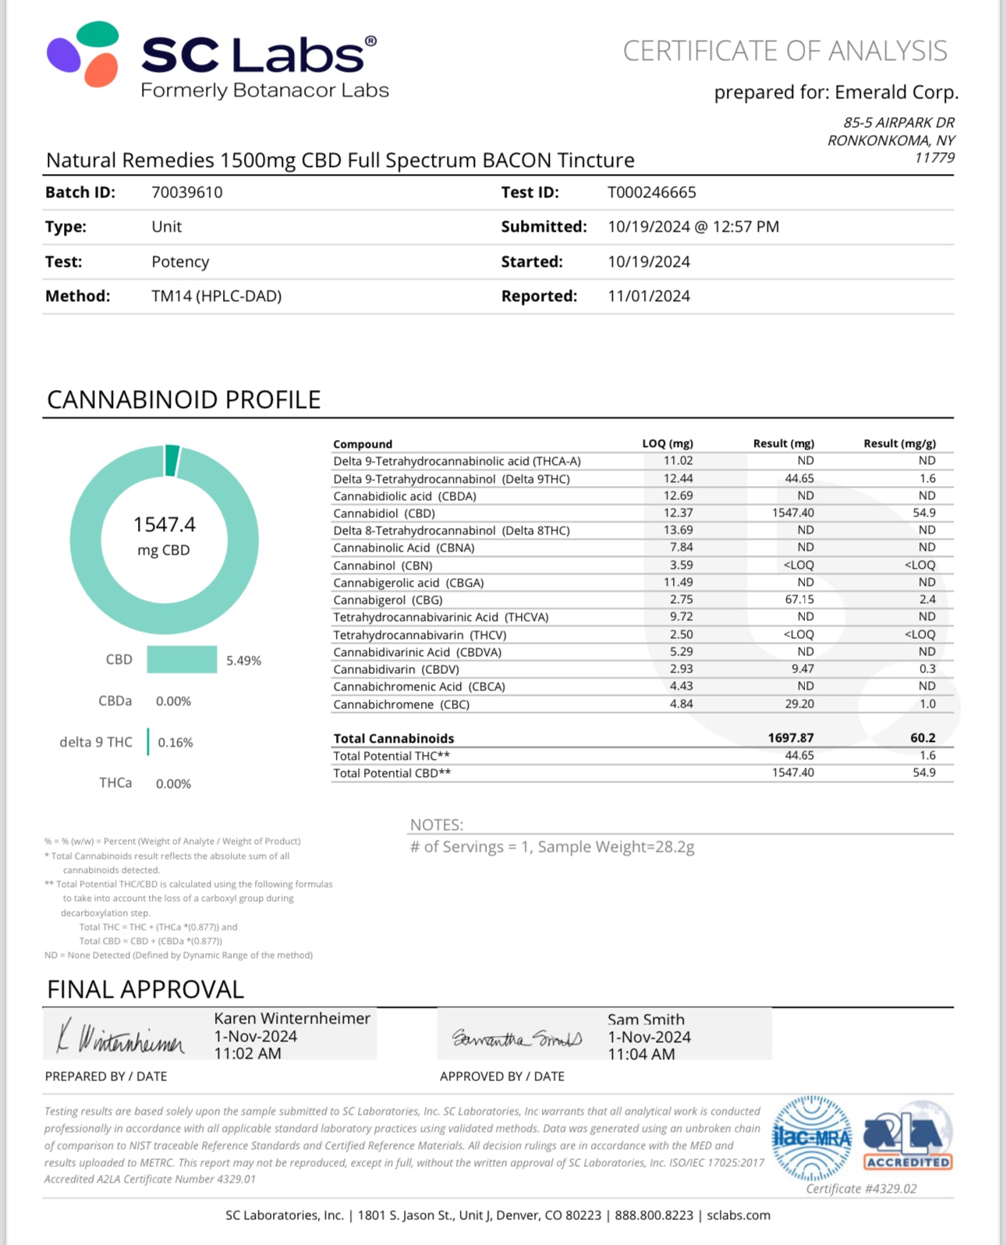This screenshot has width=1006, height=1245.
Task: Click the Final Approval section heading
Action: (146, 989)
